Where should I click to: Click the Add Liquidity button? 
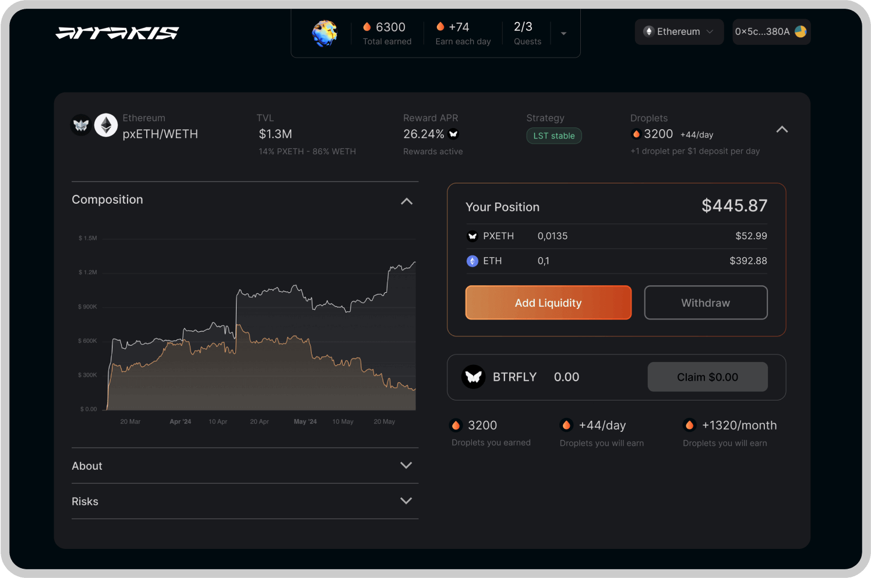[548, 303]
